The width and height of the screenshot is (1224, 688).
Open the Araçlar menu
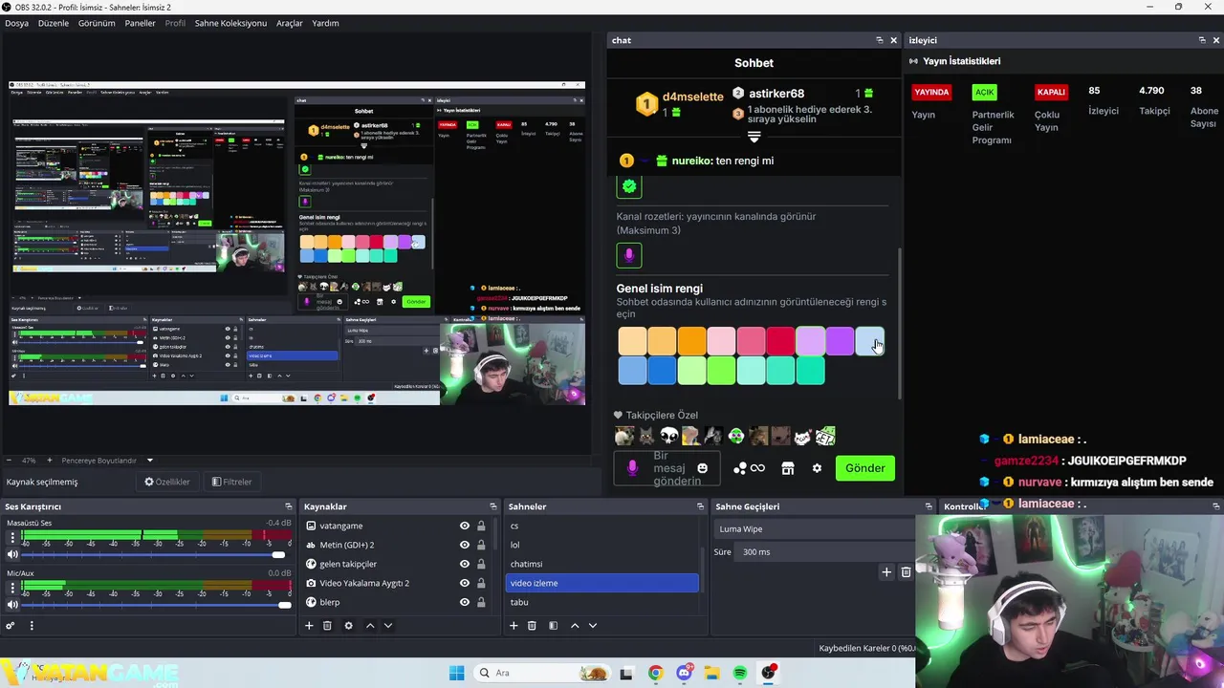click(290, 23)
